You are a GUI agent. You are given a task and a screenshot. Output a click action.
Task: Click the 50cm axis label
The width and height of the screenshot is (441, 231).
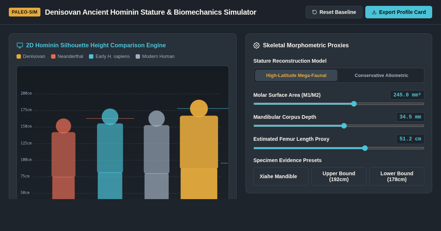point(25,193)
